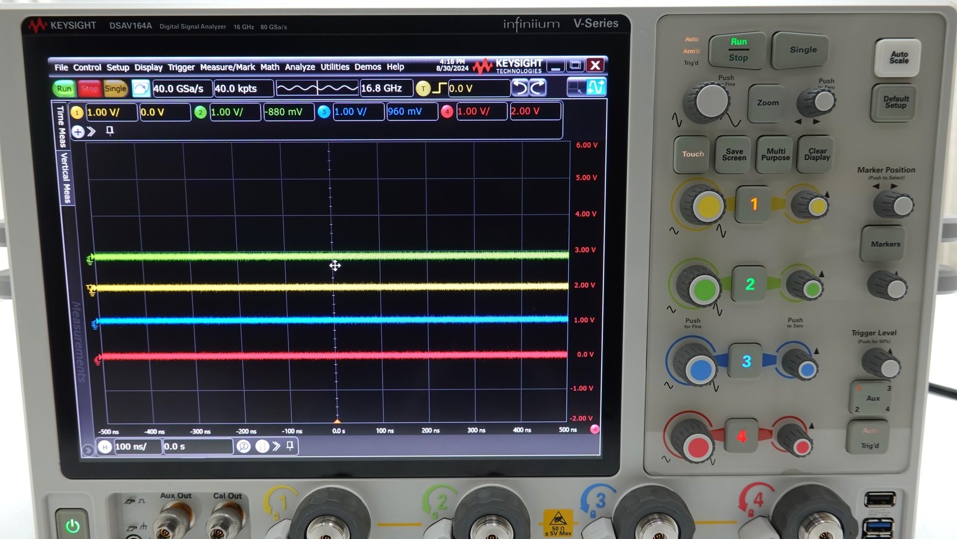Viewport: 957px width, 539px height.
Task: Toggle front-panel channel 1 button
Action: (753, 205)
